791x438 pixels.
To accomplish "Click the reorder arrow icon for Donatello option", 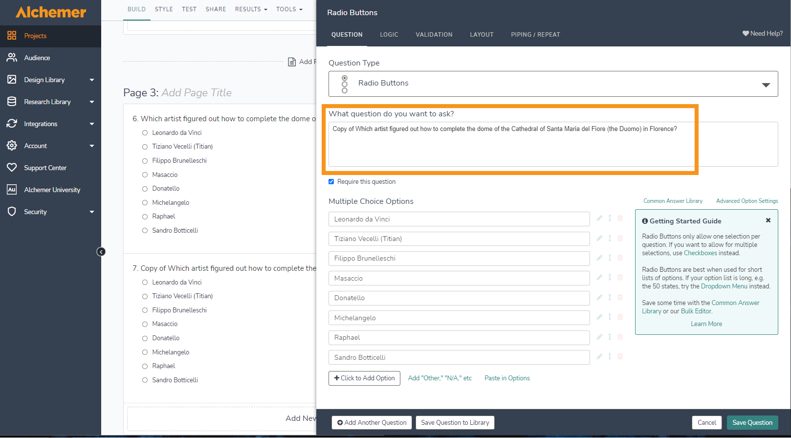I will tap(610, 297).
